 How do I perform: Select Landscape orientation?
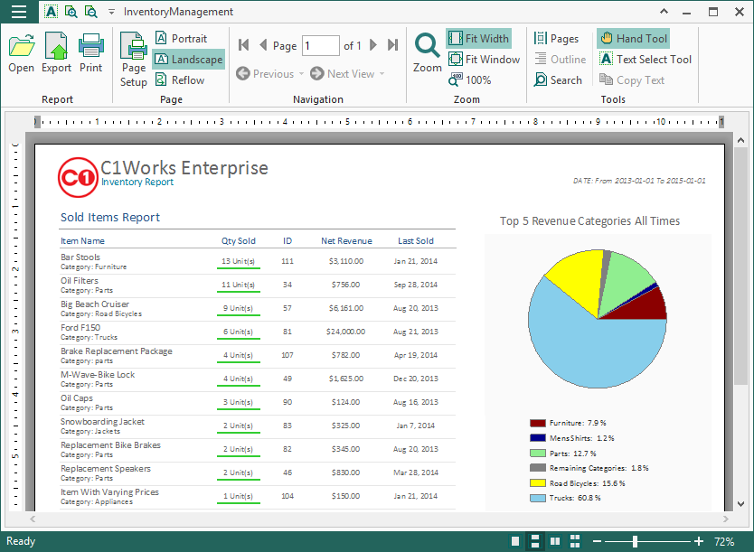[x=189, y=59]
